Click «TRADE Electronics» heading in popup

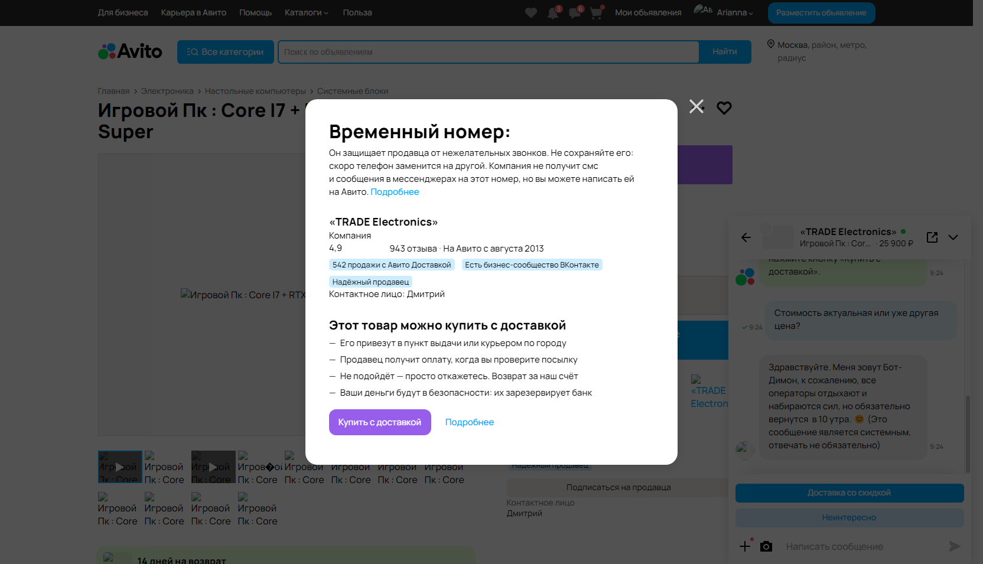[383, 222]
